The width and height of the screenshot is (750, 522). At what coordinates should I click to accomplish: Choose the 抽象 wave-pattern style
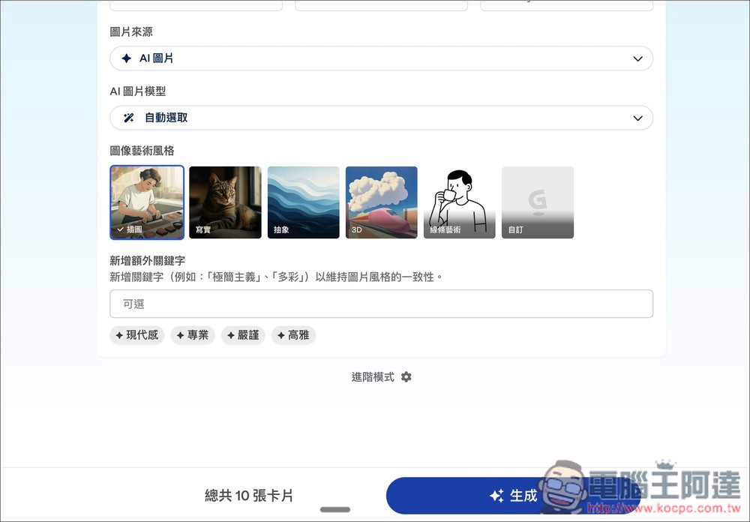pyautogui.click(x=303, y=201)
